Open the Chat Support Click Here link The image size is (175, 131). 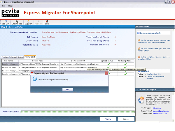(157, 108)
